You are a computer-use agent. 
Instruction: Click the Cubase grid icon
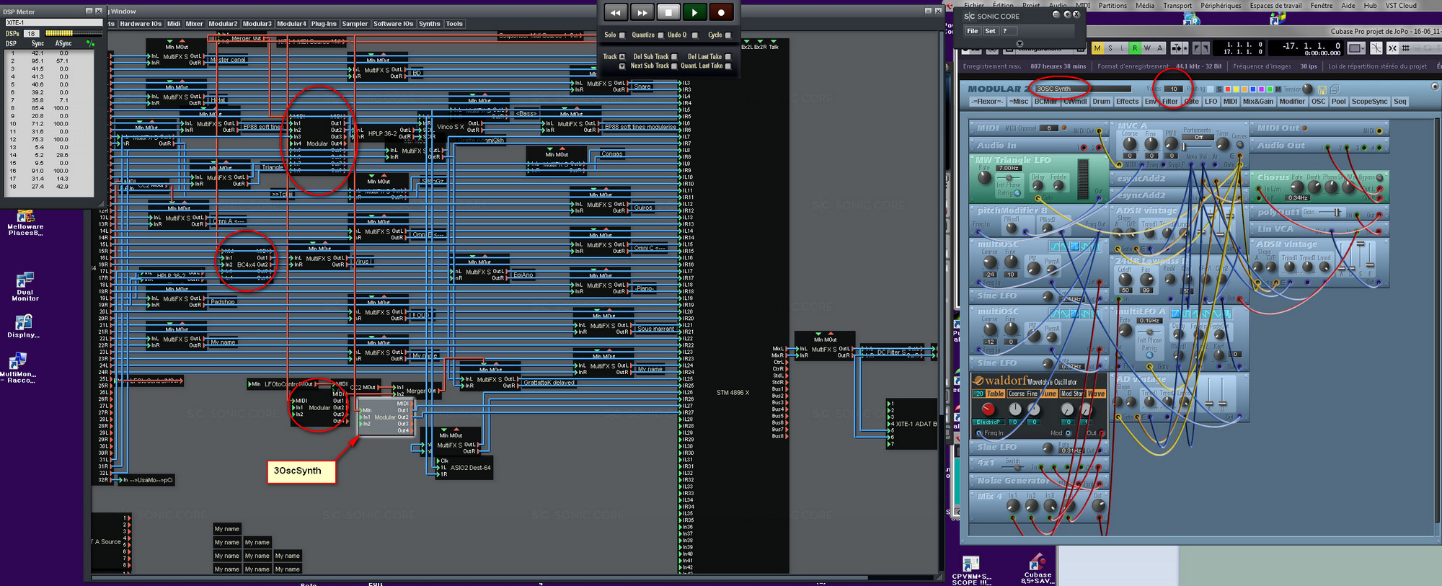[1406, 48]
